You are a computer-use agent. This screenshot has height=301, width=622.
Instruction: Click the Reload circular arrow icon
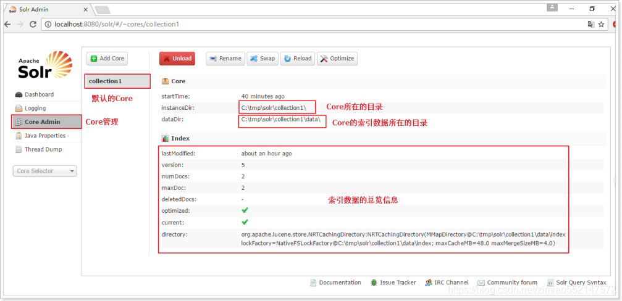(288, 59)
